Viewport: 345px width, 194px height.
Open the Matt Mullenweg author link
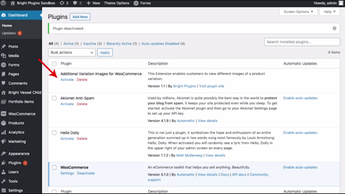[x=189, y=155]
